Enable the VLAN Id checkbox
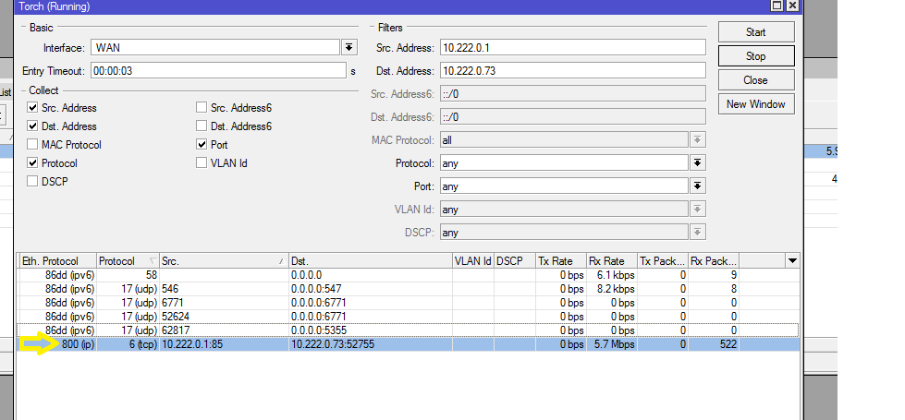 click(x=202, y=163)
